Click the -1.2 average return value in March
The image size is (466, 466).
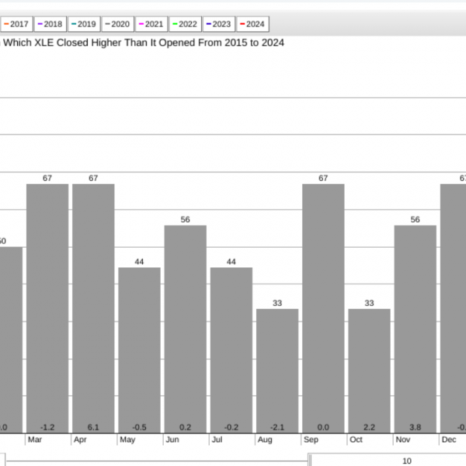tap(47, 427)
